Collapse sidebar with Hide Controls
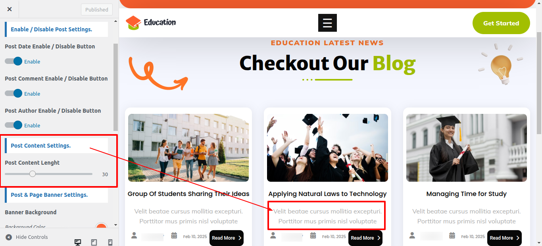The image size is (542, 246). [x=27, y=237]
